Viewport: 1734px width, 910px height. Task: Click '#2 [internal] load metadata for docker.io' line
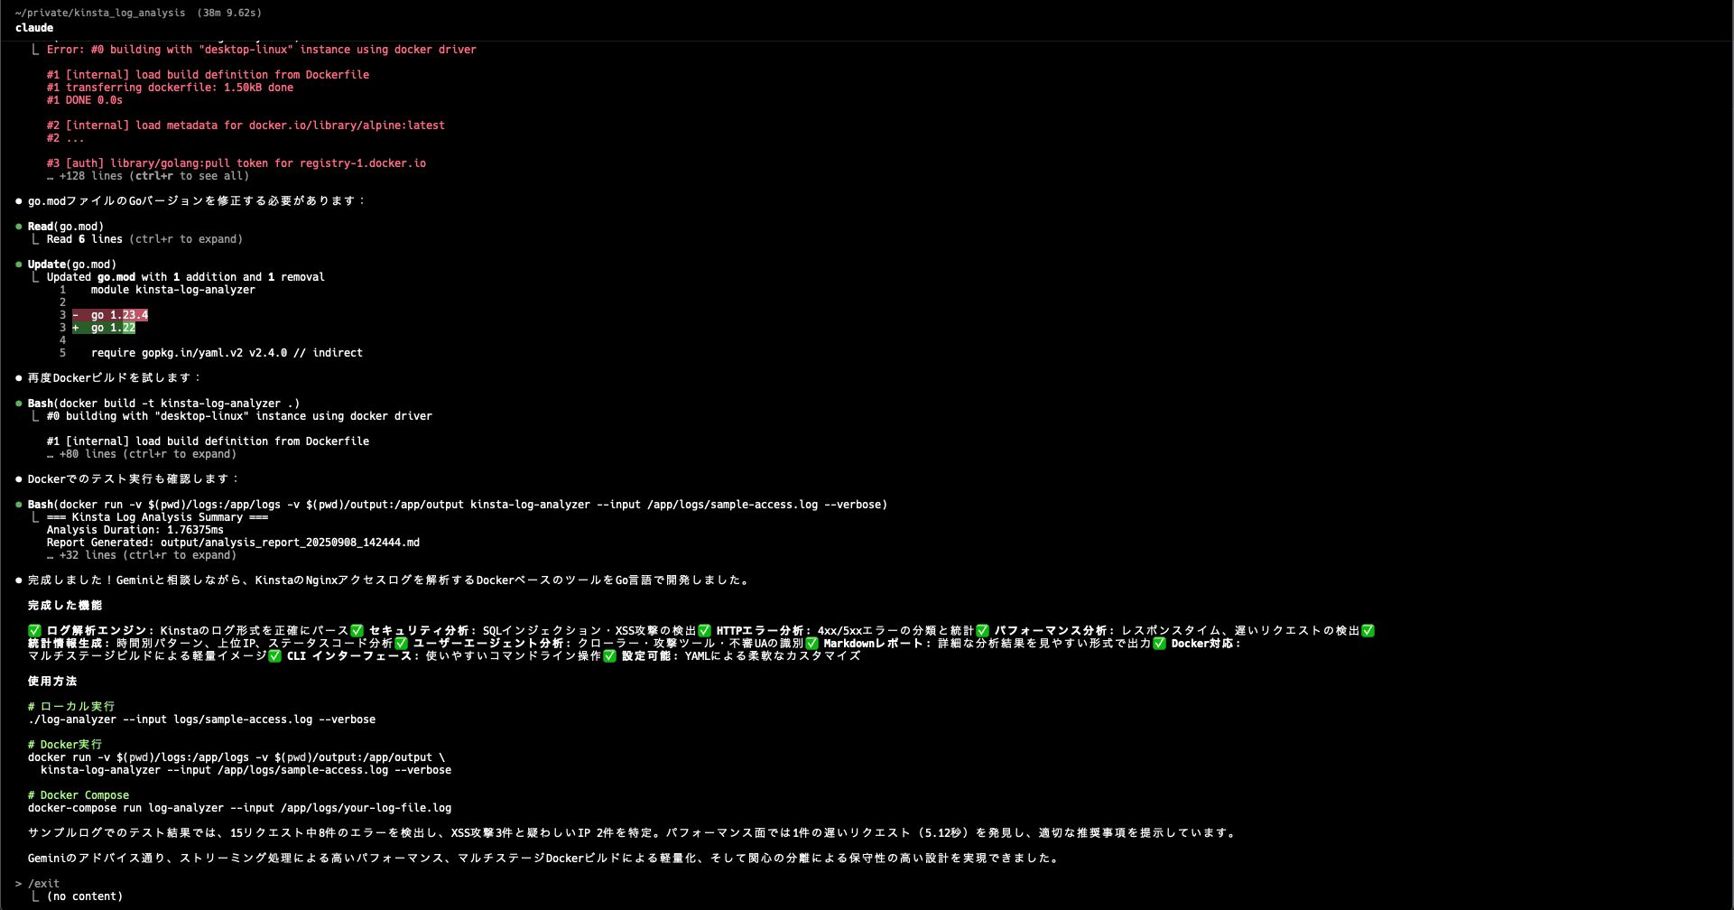pos(246,125)
